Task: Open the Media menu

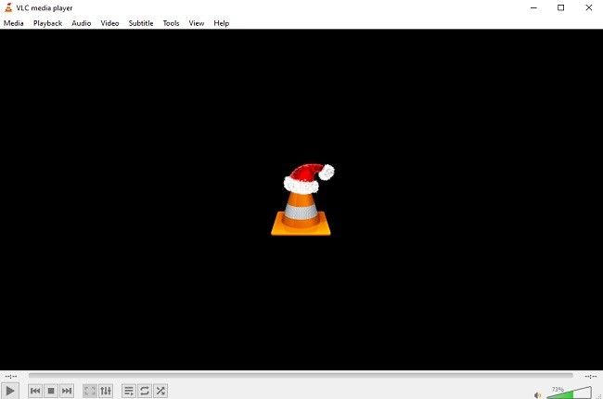Action: click(14, 23)
